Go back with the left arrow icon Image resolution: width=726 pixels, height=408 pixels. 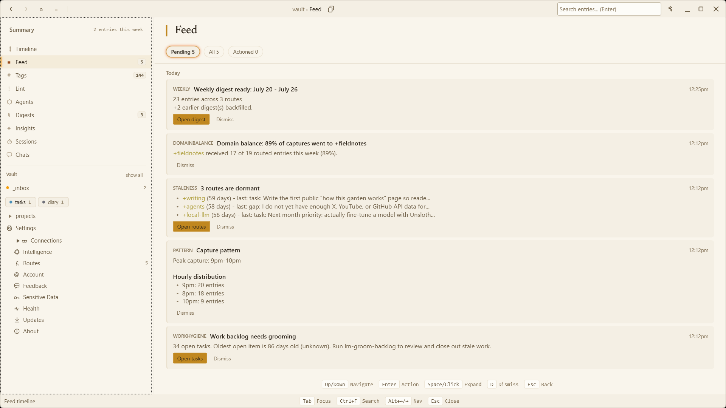click(x=11, y=9)
